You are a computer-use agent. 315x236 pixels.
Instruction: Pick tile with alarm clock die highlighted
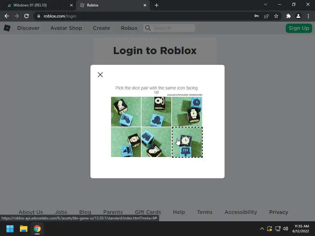tap(187, 142)
